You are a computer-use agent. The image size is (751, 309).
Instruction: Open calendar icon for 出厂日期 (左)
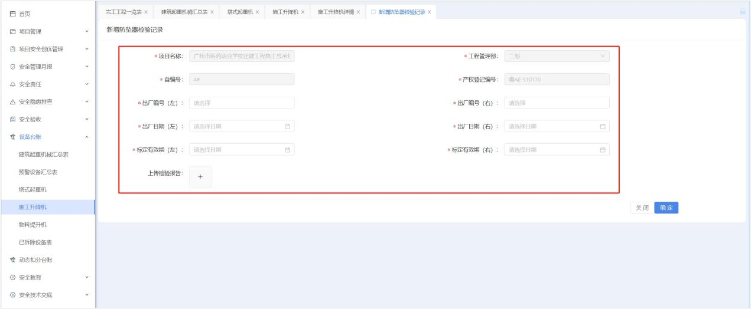(x=288, y=126)
